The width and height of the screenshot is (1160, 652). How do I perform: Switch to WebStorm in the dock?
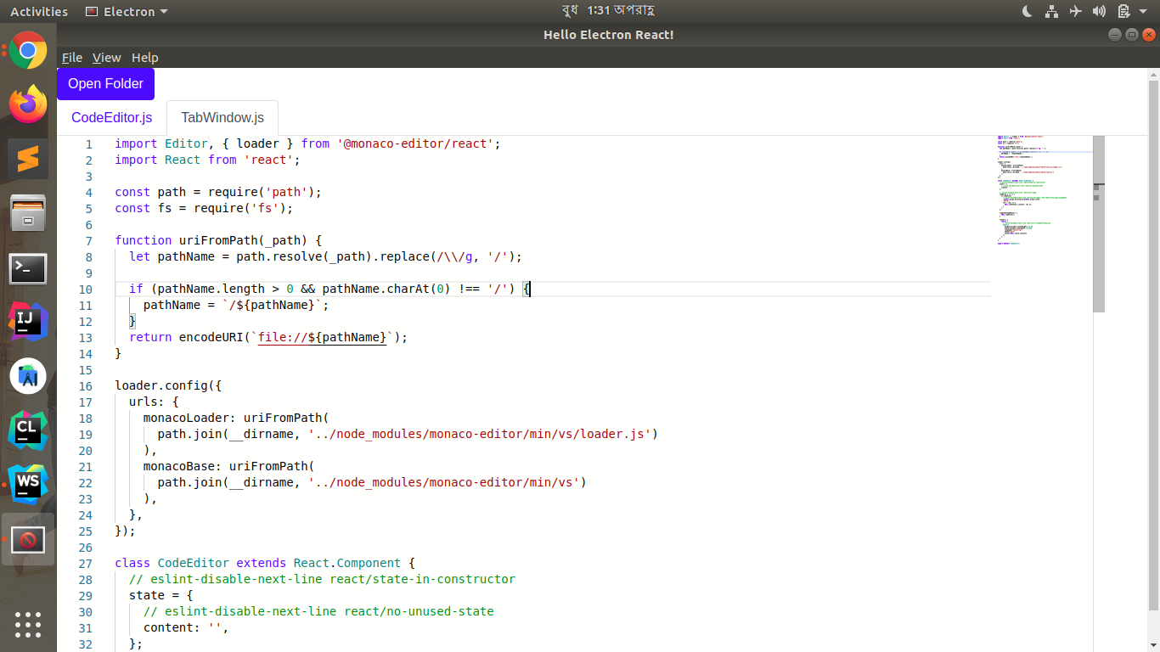28,484
